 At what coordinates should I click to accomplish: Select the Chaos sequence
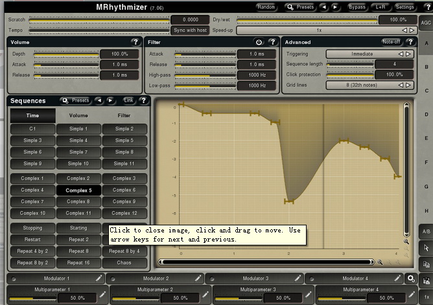[x=124, y=263]
